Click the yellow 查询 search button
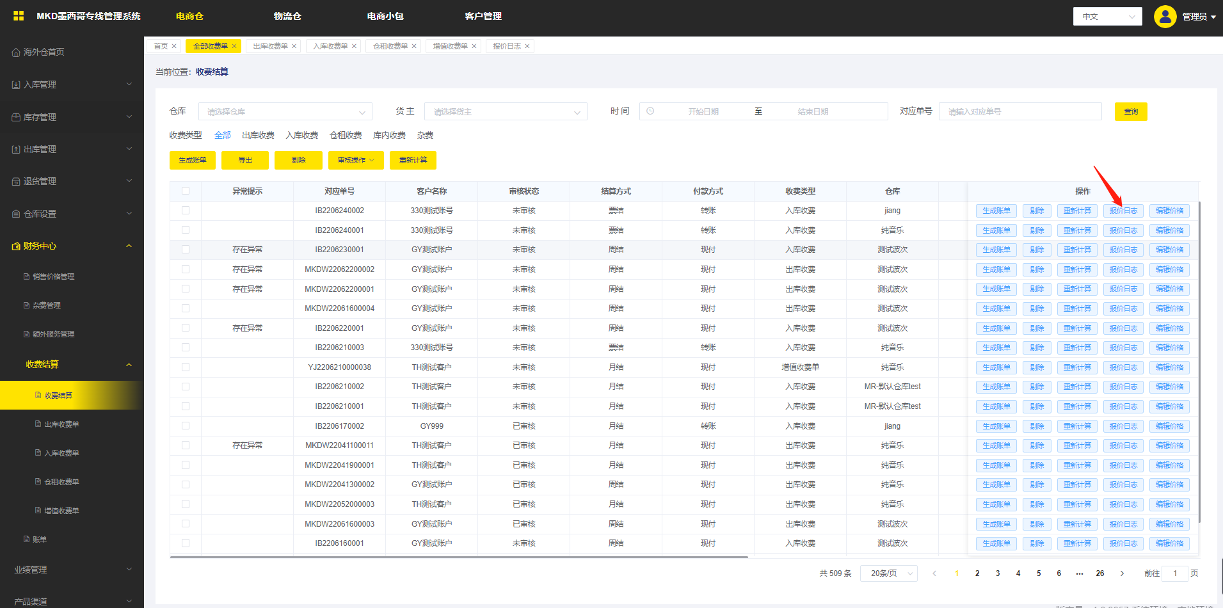This screenshot has width=1223, height=608. [x=1130, y=112]
